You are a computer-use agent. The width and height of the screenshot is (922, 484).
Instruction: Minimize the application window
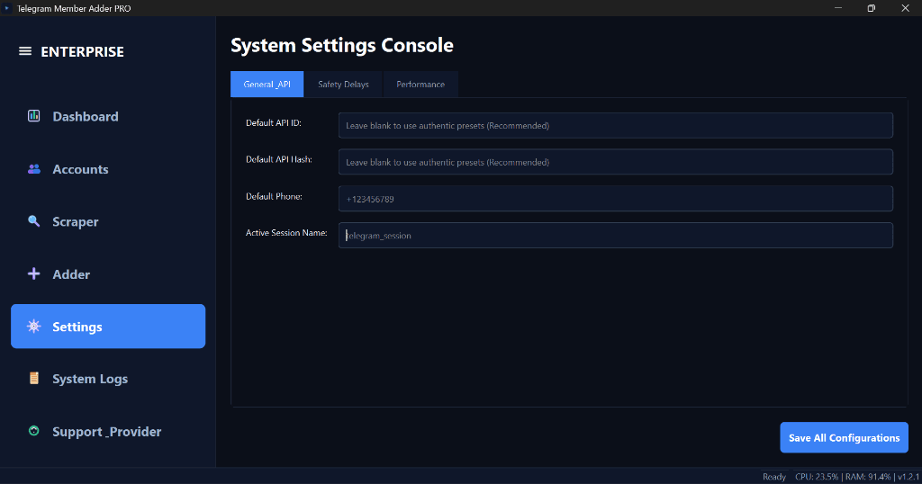[838, 8]
